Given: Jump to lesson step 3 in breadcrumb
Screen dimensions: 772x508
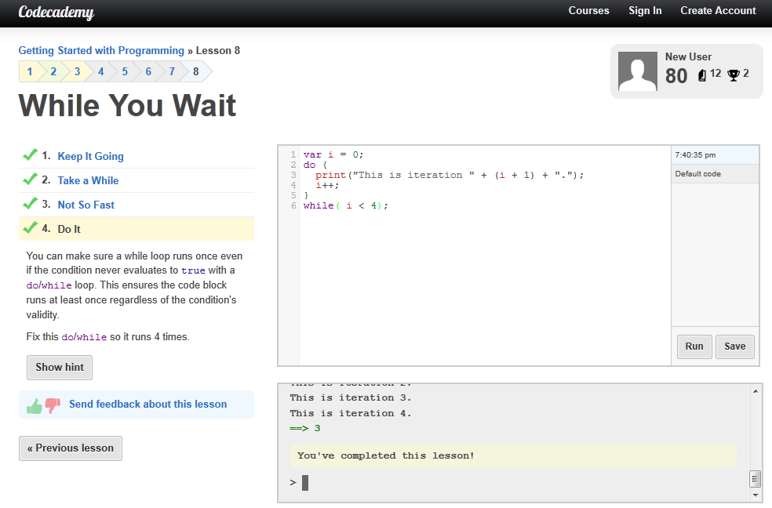Looking at the screenshot, I should point(77,72).
